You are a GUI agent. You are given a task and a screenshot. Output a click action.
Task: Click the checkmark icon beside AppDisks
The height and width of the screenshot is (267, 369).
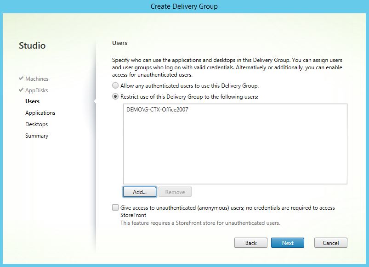[21, 90]
